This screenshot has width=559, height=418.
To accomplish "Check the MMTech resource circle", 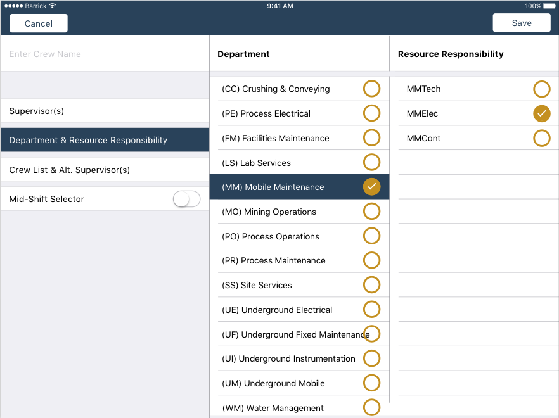I will [x=541, y=89].
